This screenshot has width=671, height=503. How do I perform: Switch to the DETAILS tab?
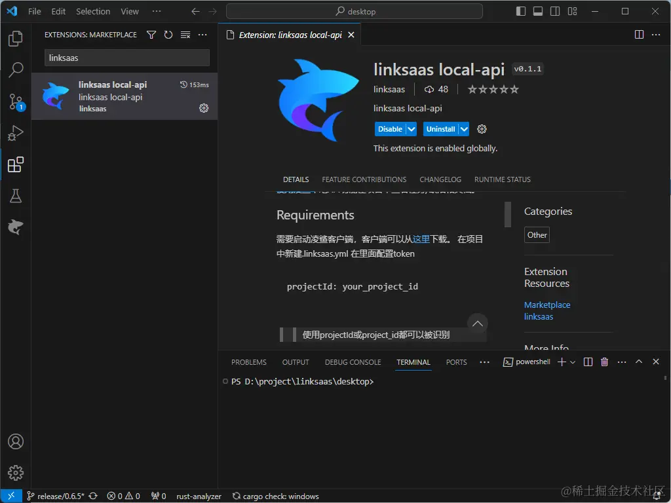(296, 179)
